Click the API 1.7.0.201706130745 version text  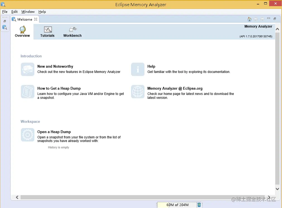[256, 36]
